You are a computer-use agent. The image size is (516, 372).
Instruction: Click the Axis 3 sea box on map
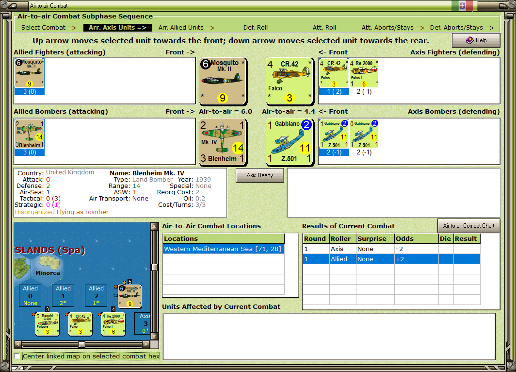(x=143, y=323)
